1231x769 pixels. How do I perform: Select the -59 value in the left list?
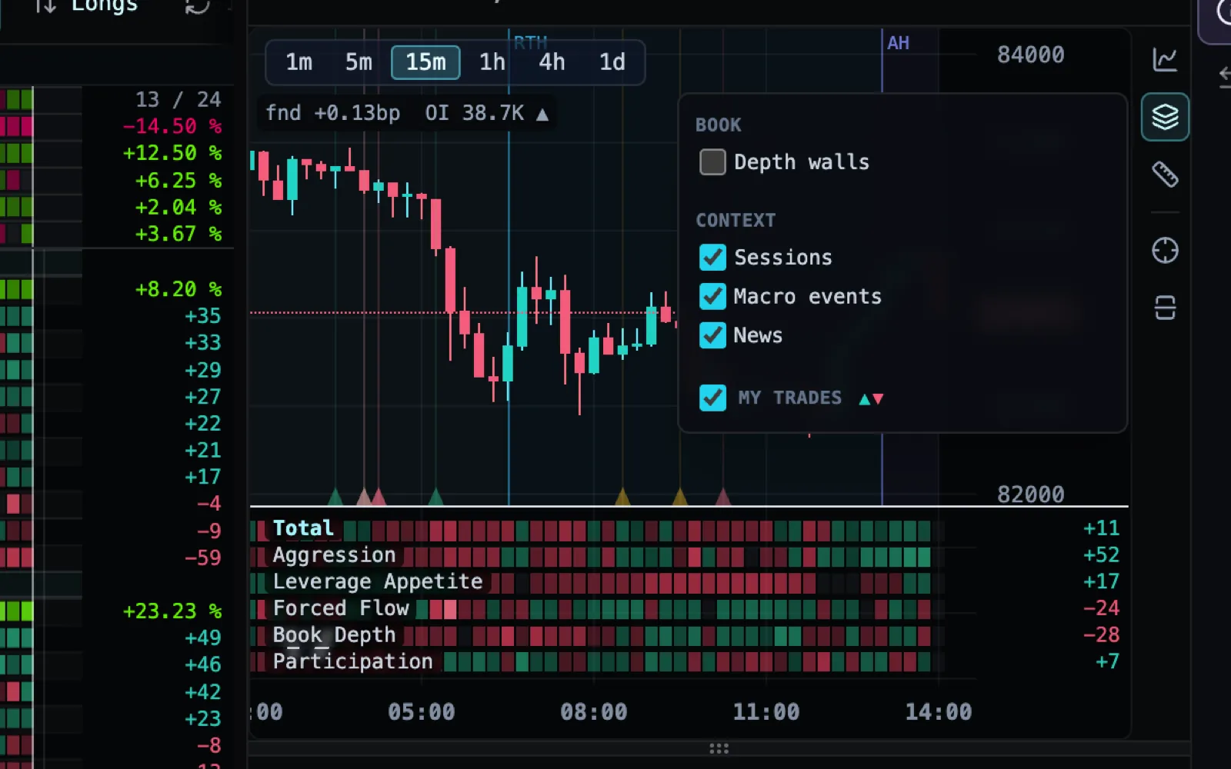coord(203,558)
